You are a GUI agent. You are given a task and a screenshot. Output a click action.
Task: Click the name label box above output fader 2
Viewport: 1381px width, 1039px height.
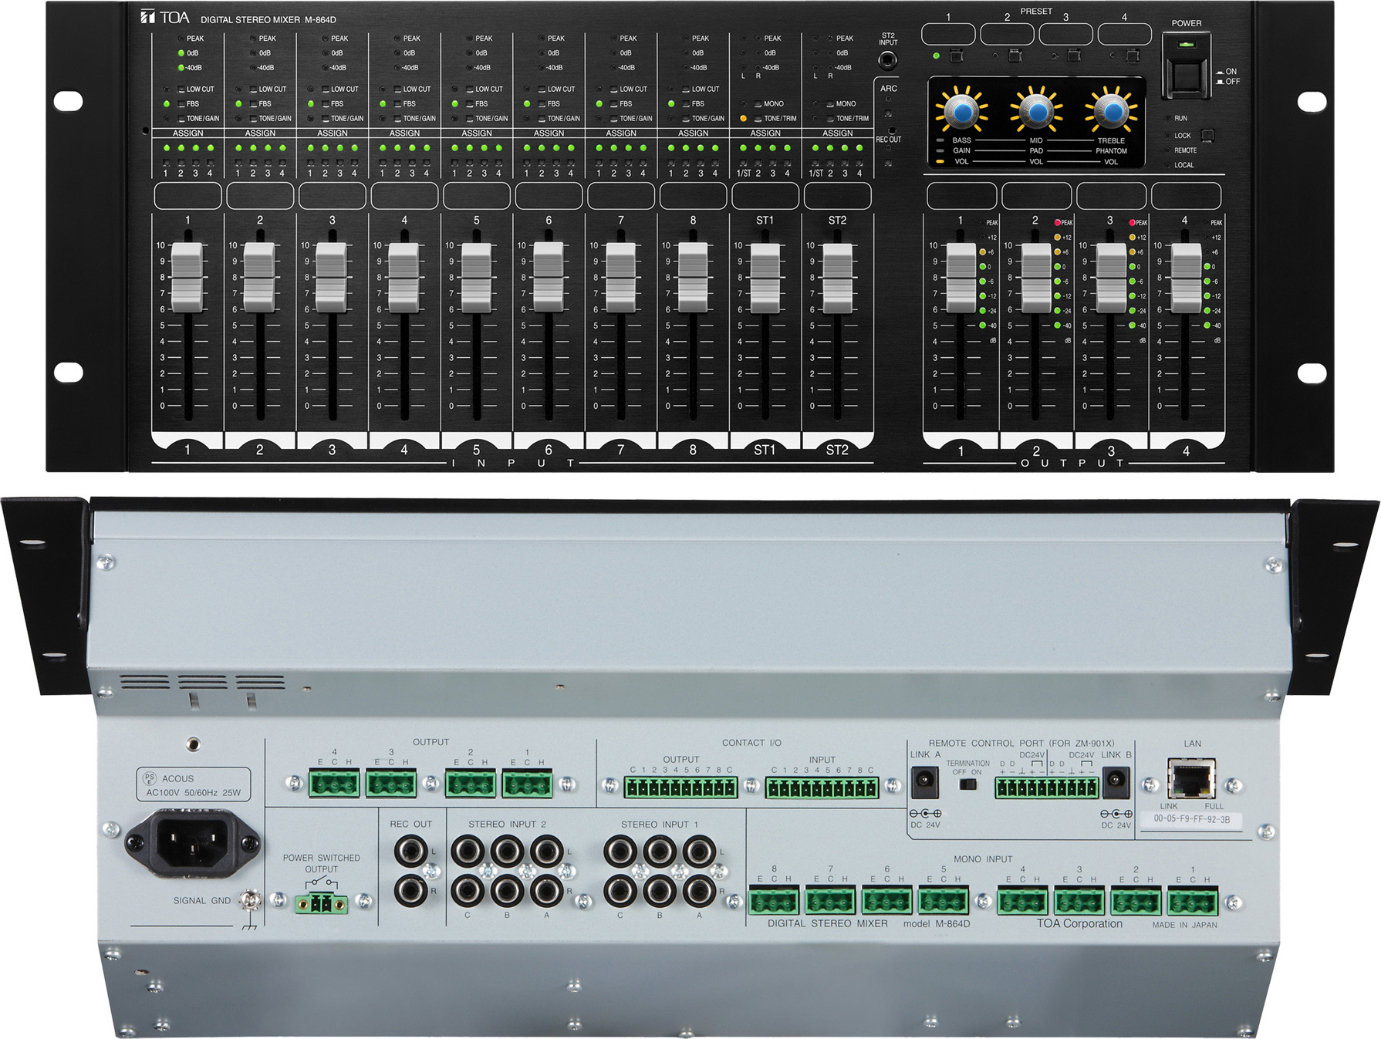coord(1036,196)
